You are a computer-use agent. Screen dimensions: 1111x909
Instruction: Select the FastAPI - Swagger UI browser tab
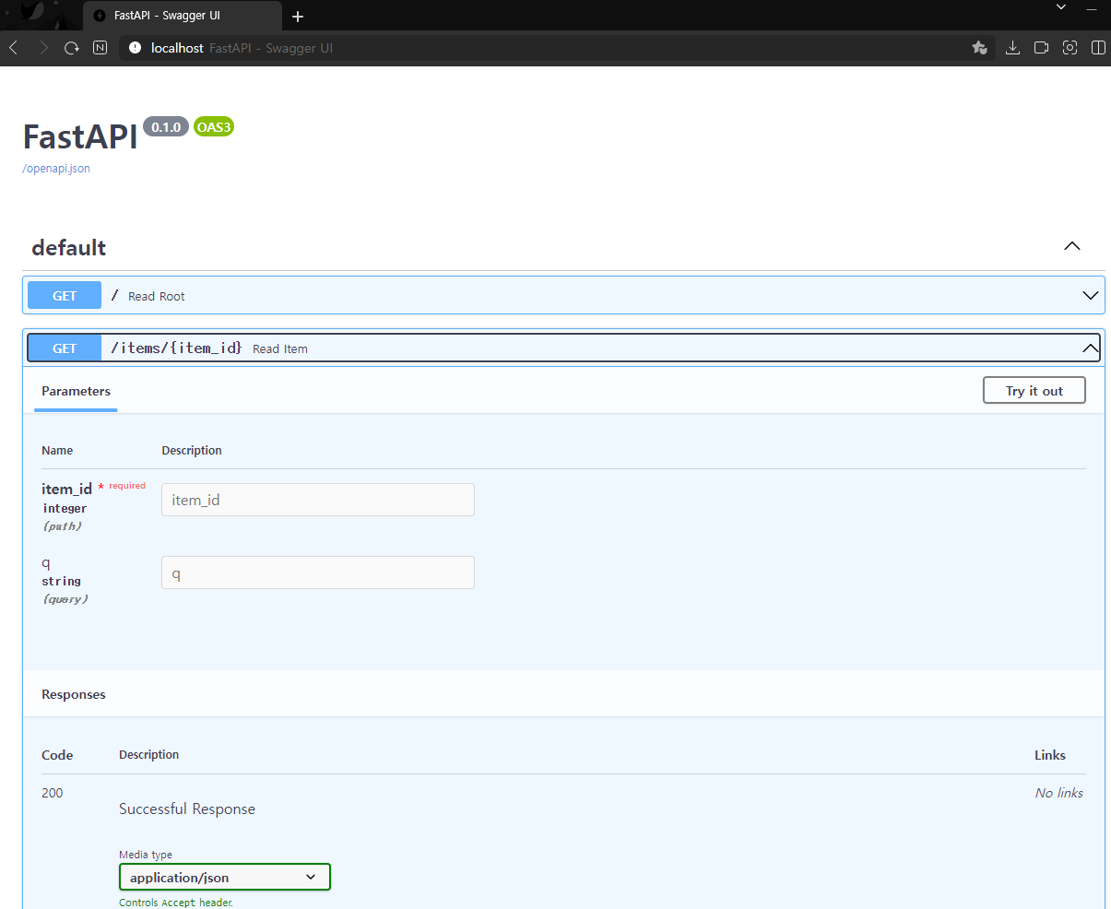click(182, 17)
